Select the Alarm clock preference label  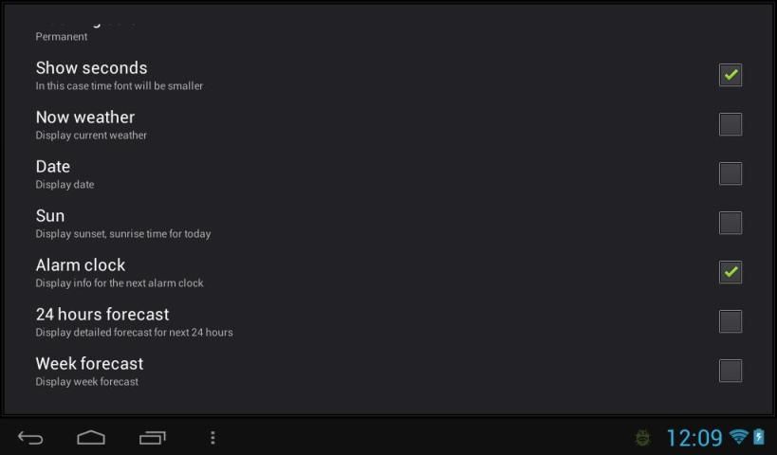(x=81, y=264)
